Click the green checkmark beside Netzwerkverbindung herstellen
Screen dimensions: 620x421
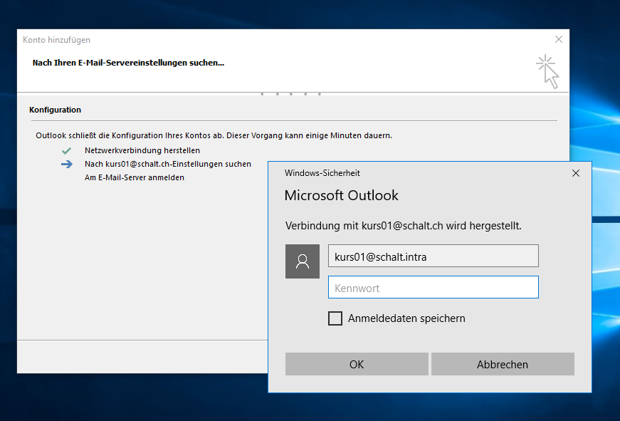tap(66, 151)
